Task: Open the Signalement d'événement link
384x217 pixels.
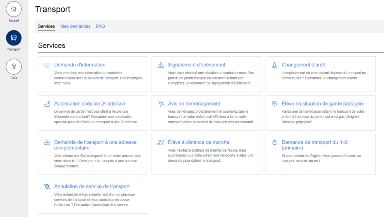Action: pyautogui.click(x=196, y=65)
